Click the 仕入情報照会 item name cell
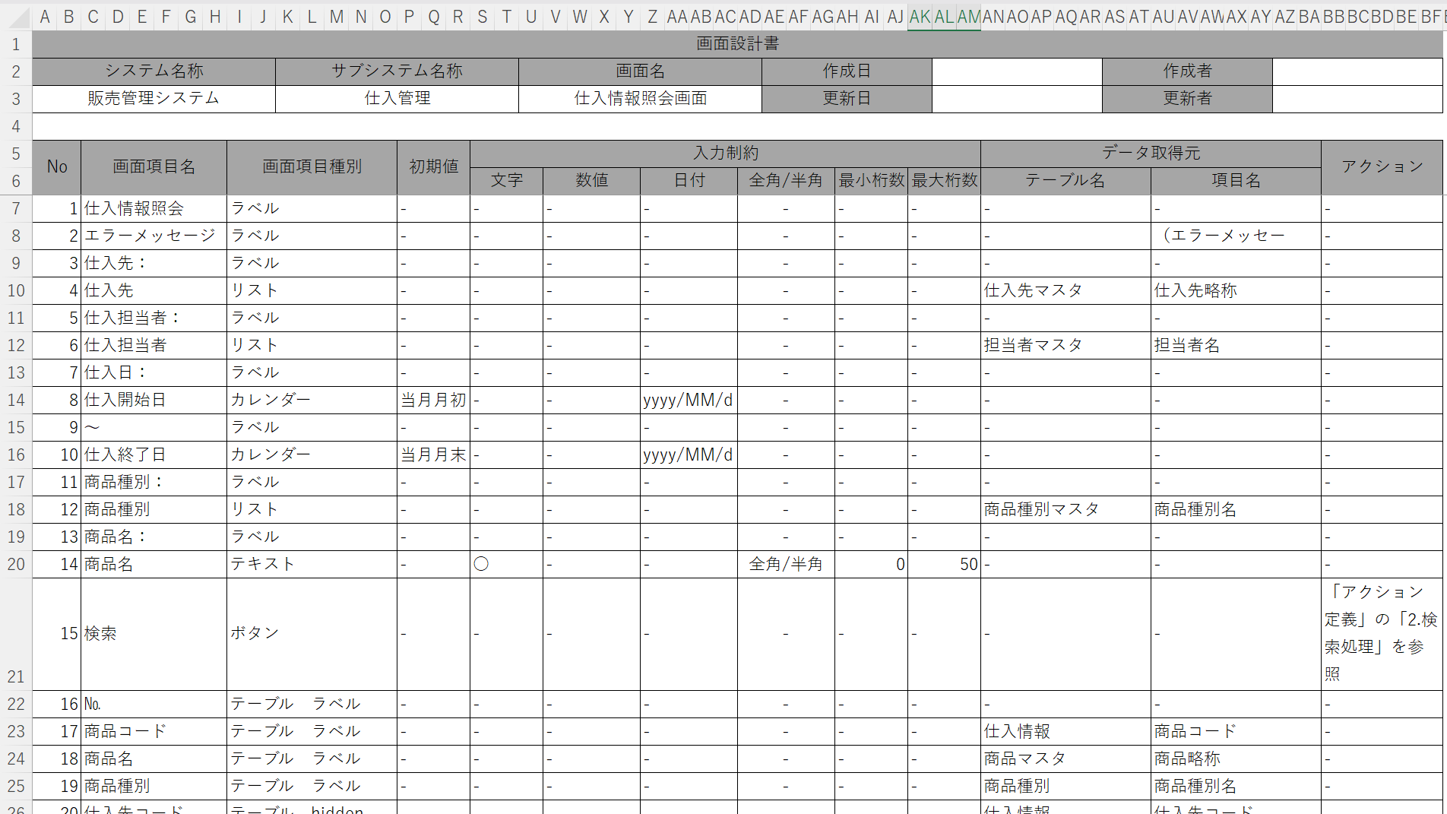The height and width of the screenshot is (814, 1447). point(154,208)
